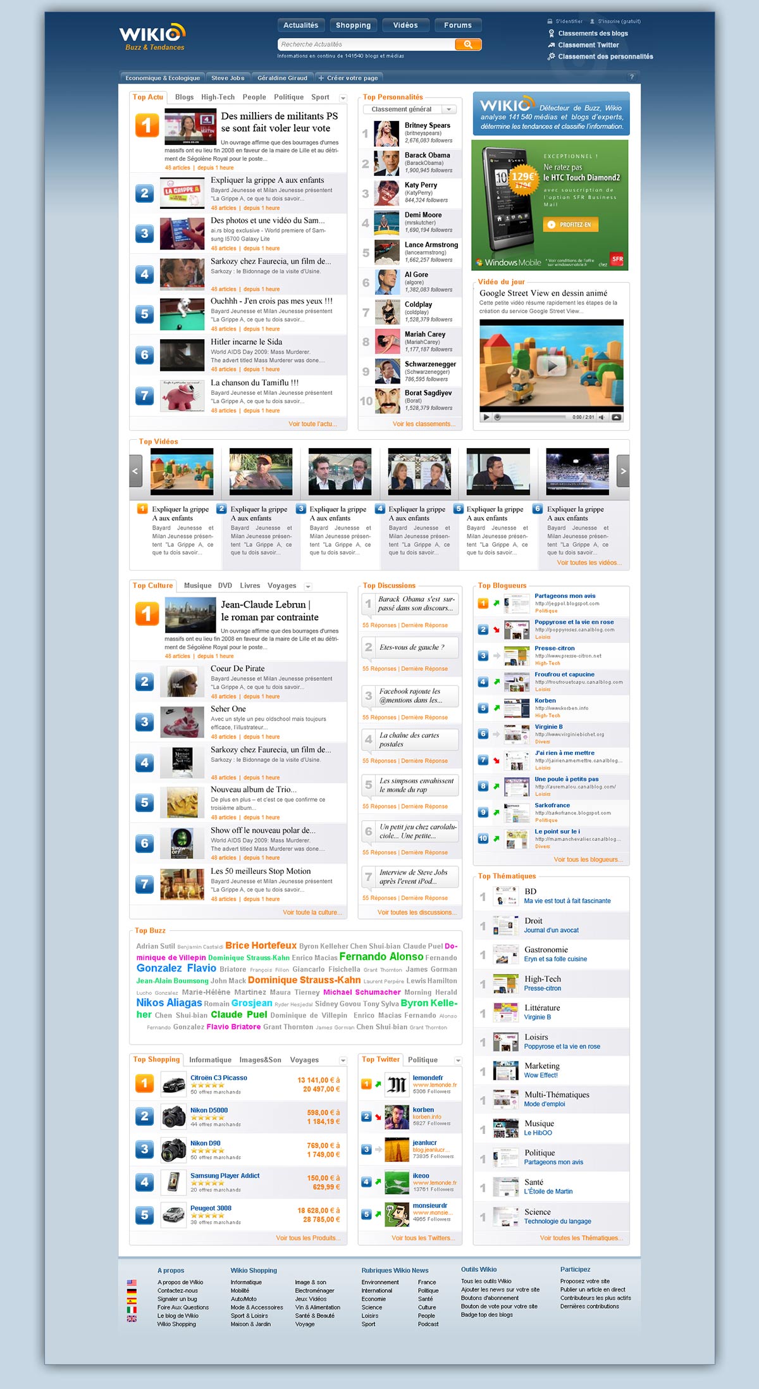
Task: Select the US flag language icon in footer
Action: coord(132,1283)
